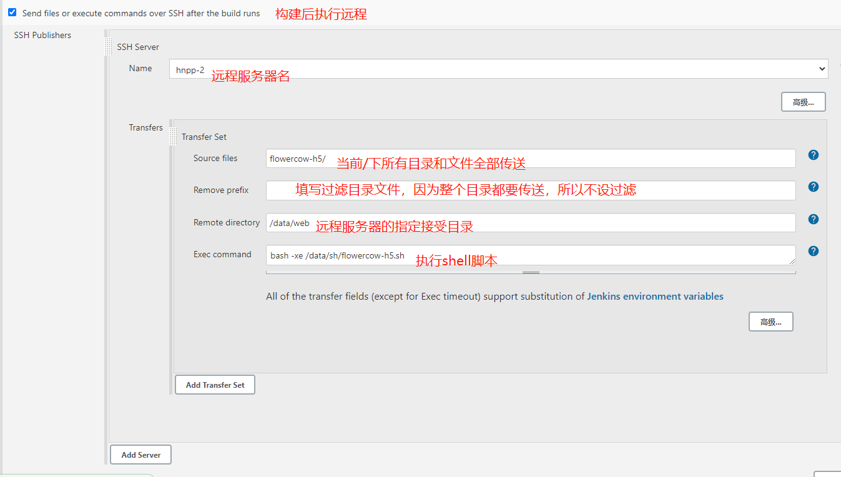Uncheck send files over SSH after build
Screen dimensions: 841x477
[12, 12]
